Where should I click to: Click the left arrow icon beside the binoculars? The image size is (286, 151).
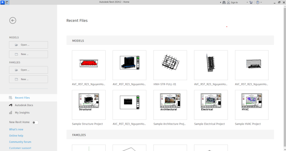220,2
